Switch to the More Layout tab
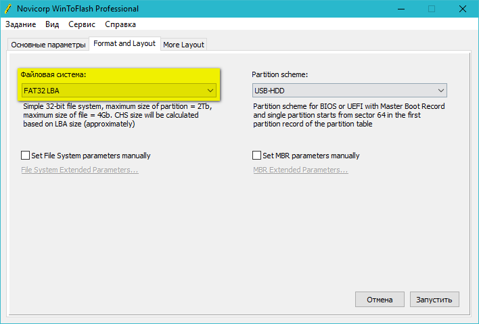This screenshot has height=324, width=479. 183,45
